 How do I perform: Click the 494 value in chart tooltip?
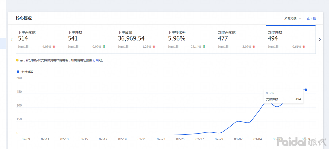pyautogui.click(x=298, y=99)
